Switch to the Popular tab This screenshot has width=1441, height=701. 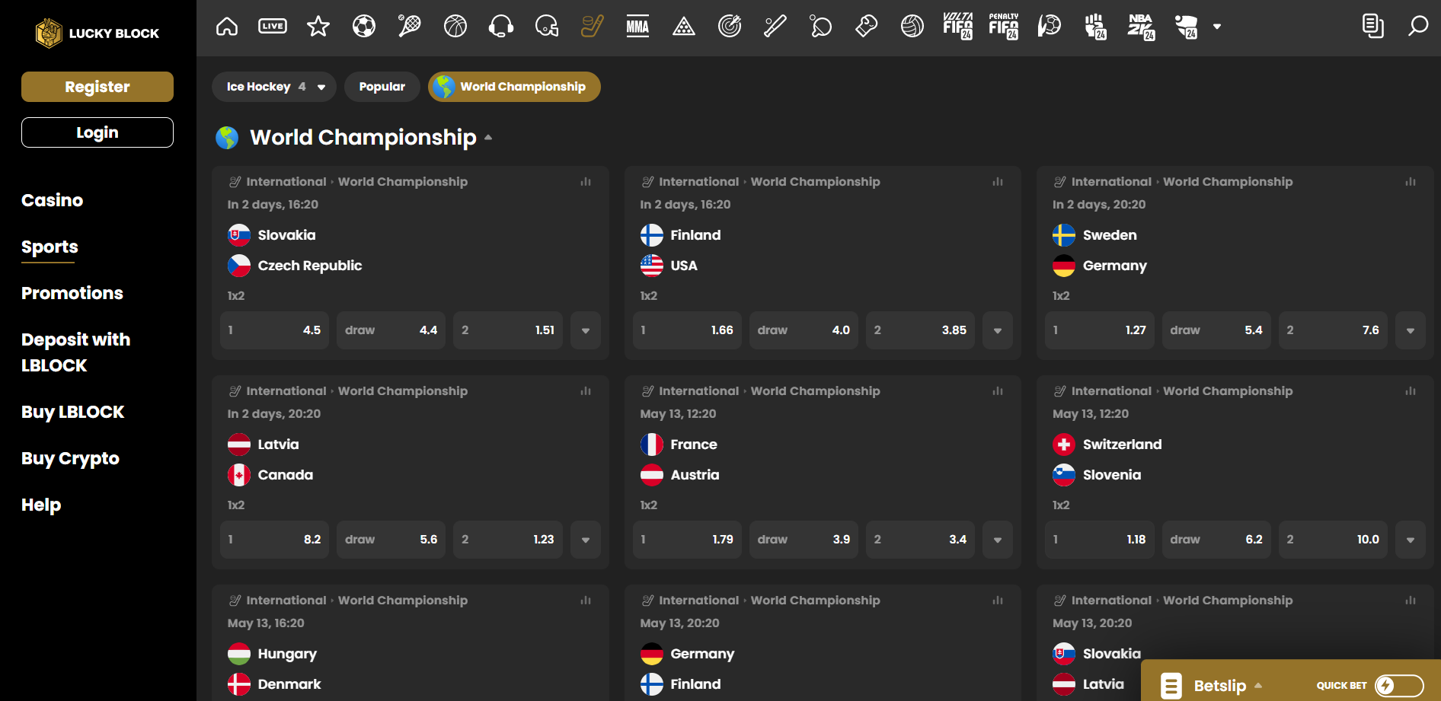pos(382,87)
